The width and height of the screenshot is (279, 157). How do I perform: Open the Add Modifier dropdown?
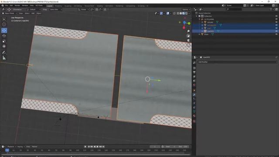[x=238, y=62]
